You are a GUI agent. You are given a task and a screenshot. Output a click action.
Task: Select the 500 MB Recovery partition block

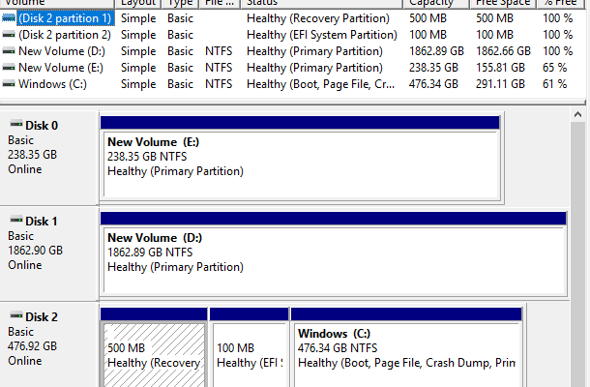154,354
